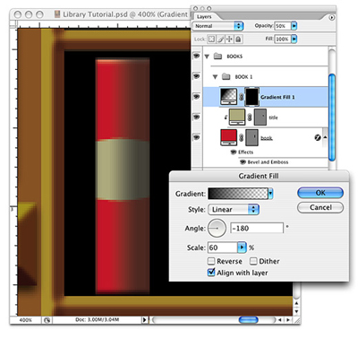
Task: Click the Angle dial control
Action: pyautogui.click(x=217, y=228)
